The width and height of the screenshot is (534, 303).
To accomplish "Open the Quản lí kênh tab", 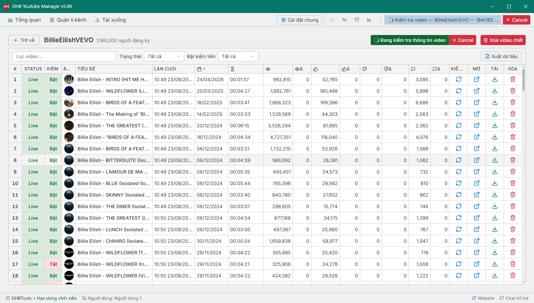I will pos(68,20).
